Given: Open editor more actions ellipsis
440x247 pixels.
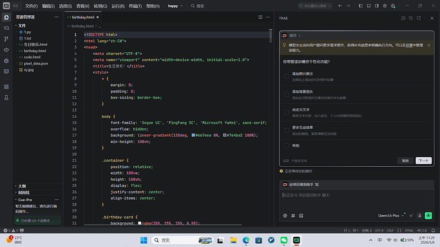Looking at the screenshot, I should click(268, 17).
